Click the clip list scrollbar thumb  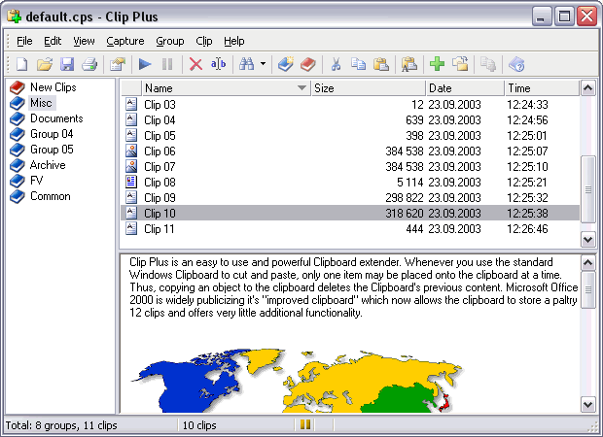pos(587,189)
